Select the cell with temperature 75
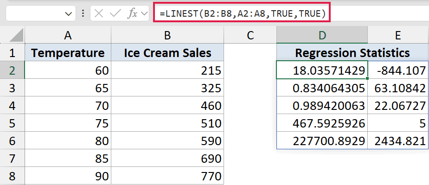The height and width of the screenshot is (185, 429). tap(68, 123)
